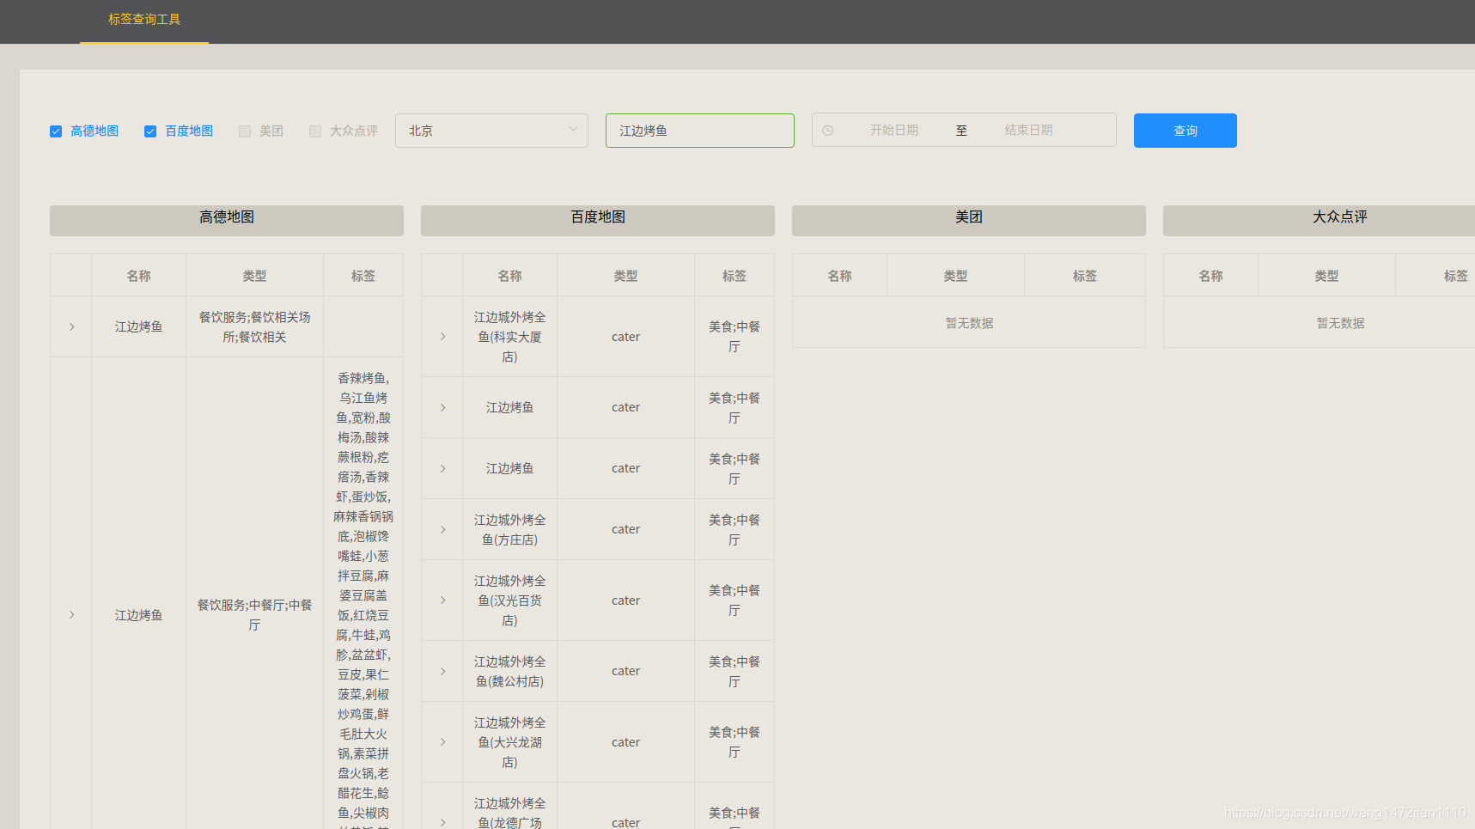Open the 北京 city dropdown
Viewport: 1475px width, 829px height.
491,131
